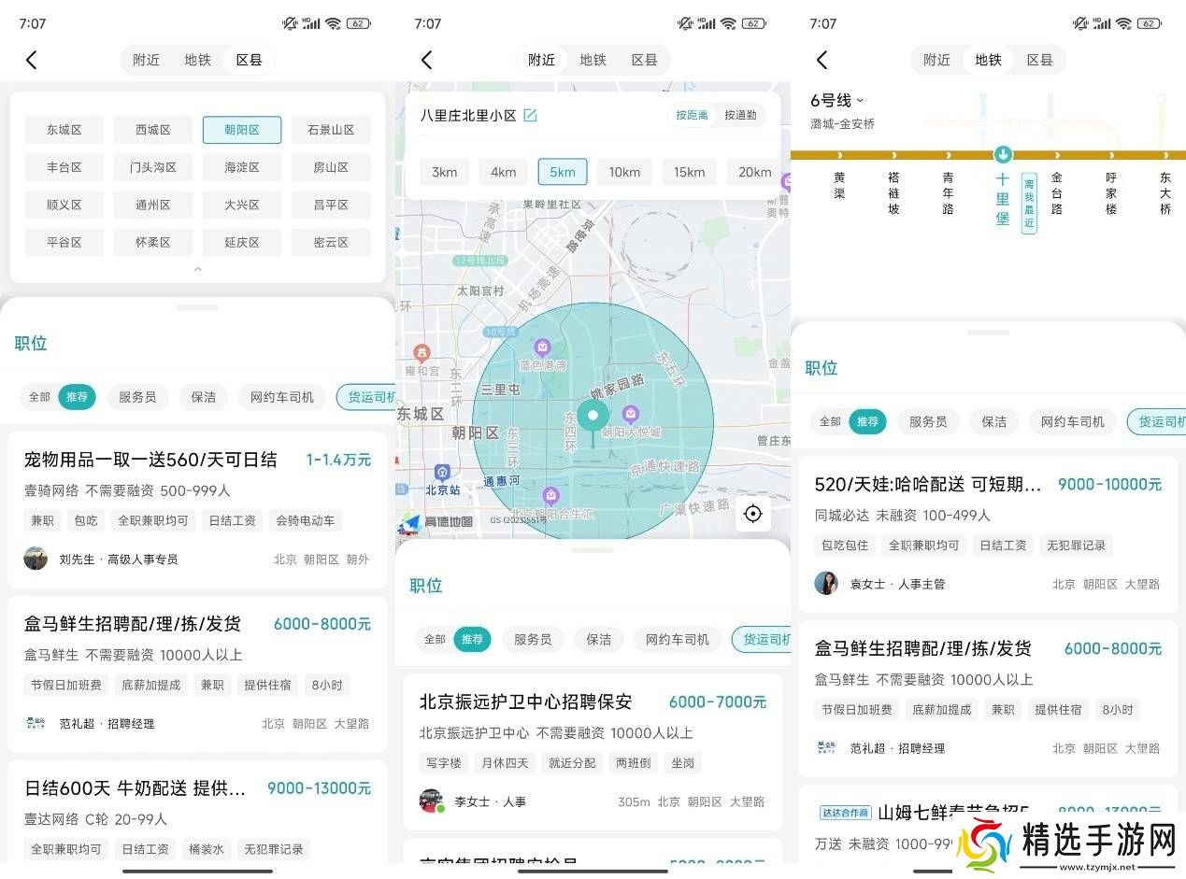Collapse the district list with the up chevron
The height and width of the screenshot is (879, 1186).
point(197,269)
